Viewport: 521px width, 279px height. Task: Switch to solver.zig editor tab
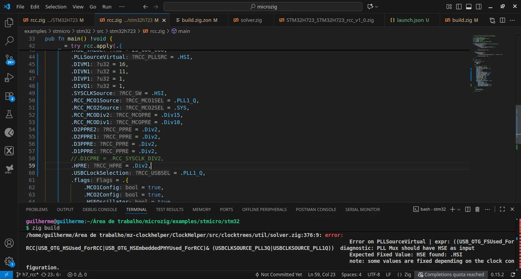point(251,20)
